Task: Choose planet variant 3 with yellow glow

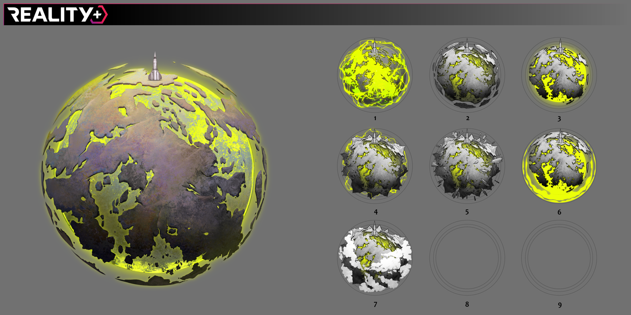Action: (559, 75)
